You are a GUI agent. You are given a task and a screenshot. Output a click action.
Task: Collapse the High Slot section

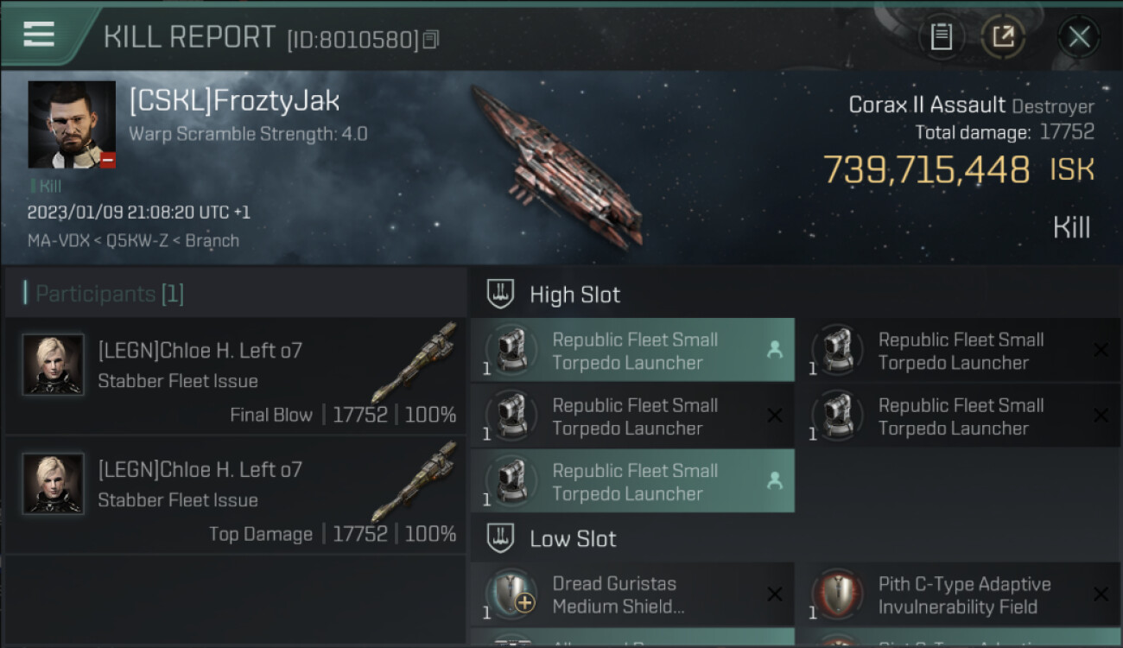coord(501,295)
